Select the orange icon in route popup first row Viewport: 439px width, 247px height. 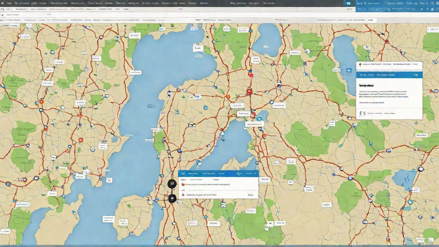coord(183,185)
